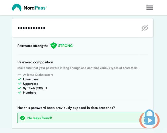Click the dash beside At least 12 characters
The width and height of the screenshot is (167, 133).
[x=20, y=75]
